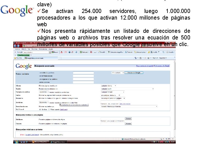
Task: Click the Internet zone globe in the status bar
Action: click(123, 139)
